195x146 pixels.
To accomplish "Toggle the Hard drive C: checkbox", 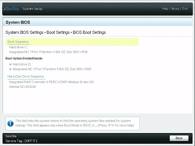I will (10, 64).
